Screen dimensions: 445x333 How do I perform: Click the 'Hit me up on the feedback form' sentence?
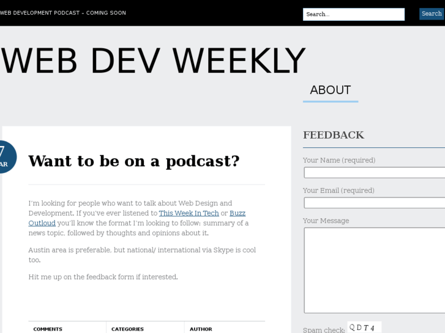coord(103,277)
